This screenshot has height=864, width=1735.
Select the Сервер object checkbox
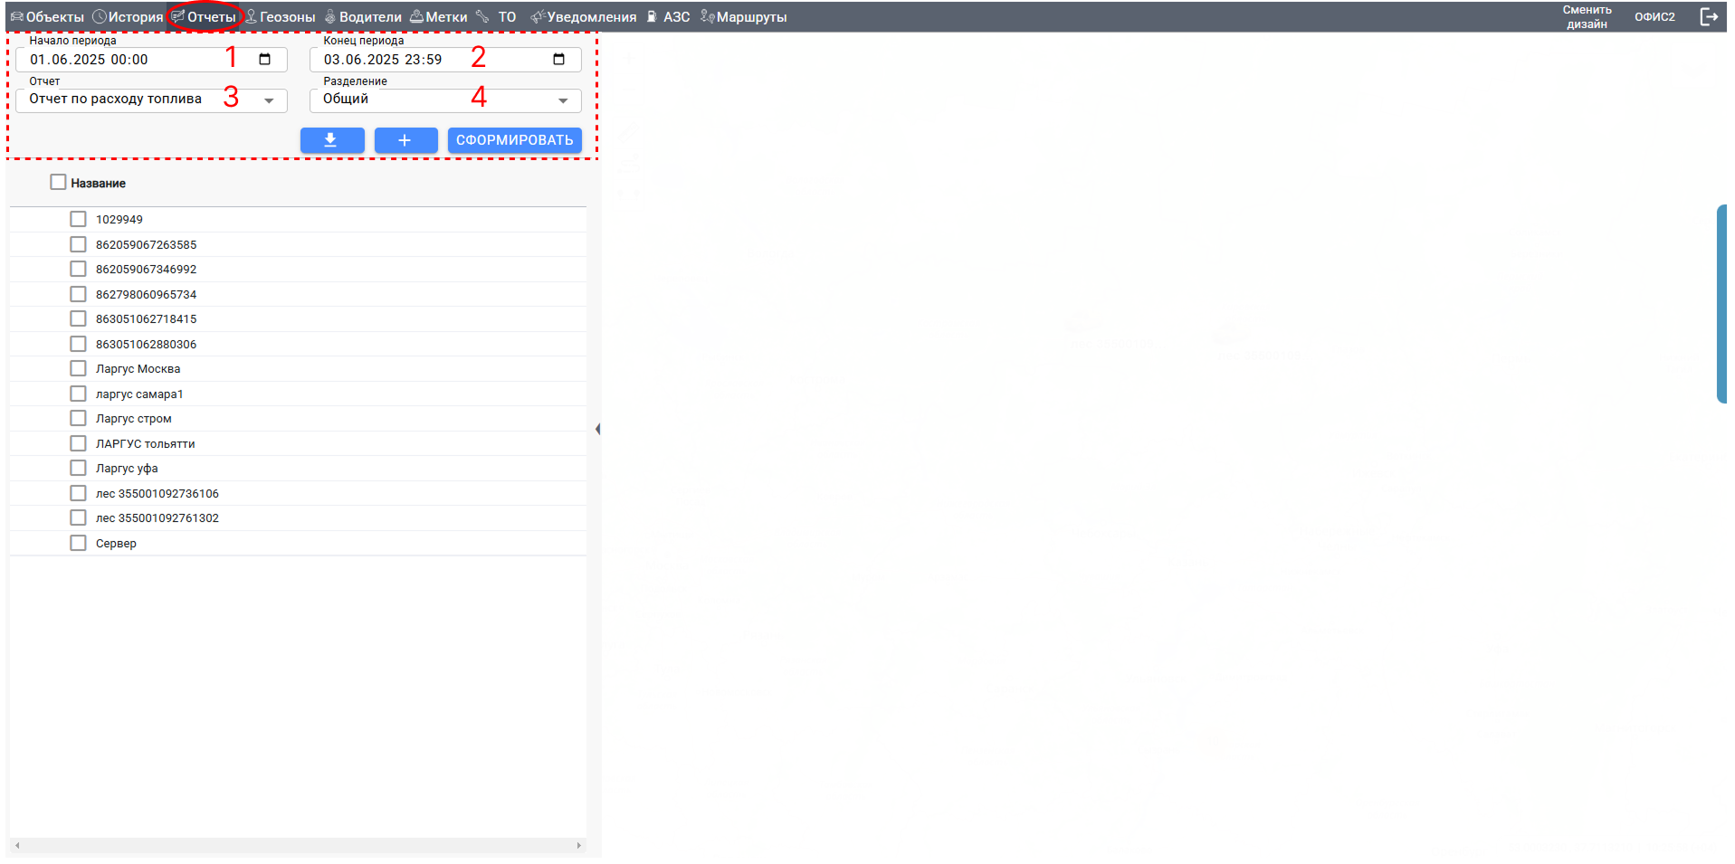(x=79, y=544)
